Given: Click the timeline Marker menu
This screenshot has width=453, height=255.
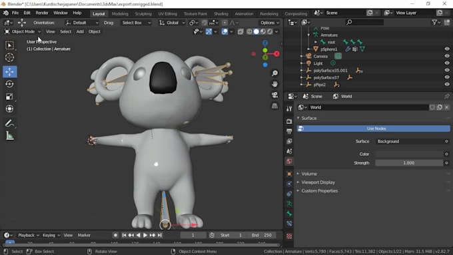Looking at the screenshot, I should point(84,235).
